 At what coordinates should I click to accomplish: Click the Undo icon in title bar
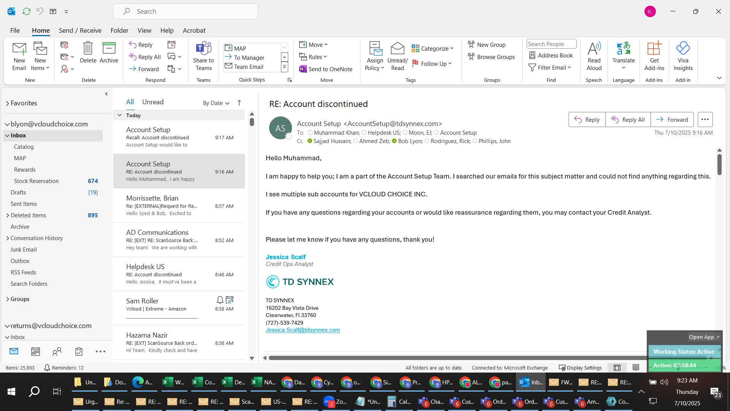(x=40, y=11)
